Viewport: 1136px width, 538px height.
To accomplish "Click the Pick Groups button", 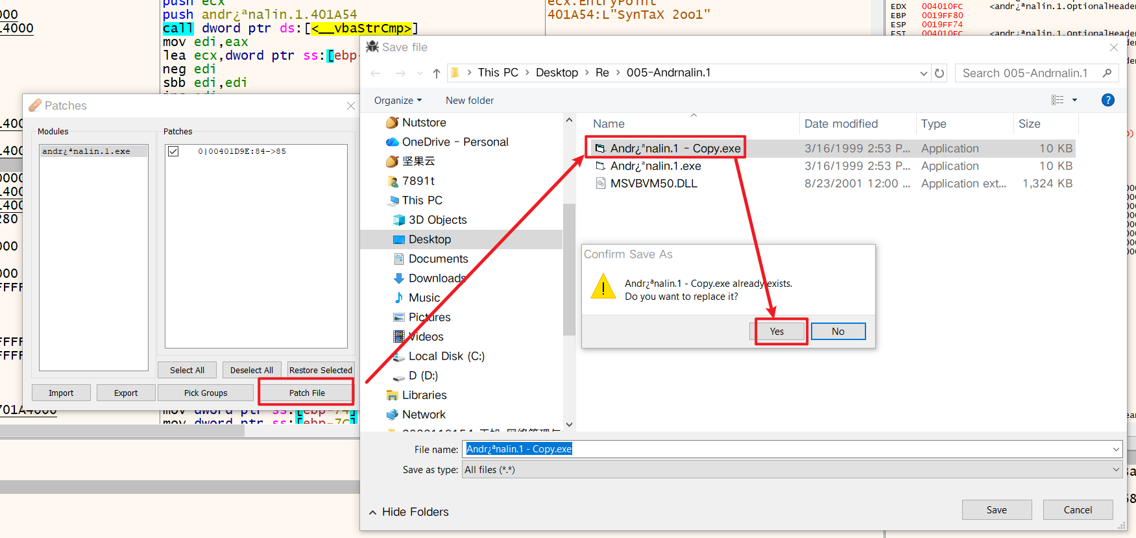I will tap(206, 393).
